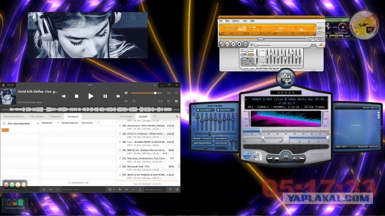This screenshot has height=216, width=385.
Task: Open Options menu in orange player
Action: (235, 21)
